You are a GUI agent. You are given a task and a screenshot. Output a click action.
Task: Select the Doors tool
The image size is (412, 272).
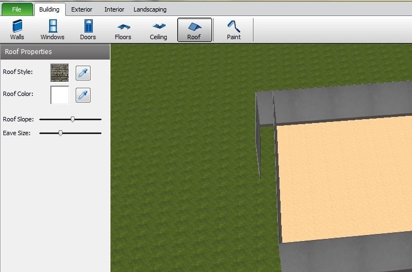88,30
